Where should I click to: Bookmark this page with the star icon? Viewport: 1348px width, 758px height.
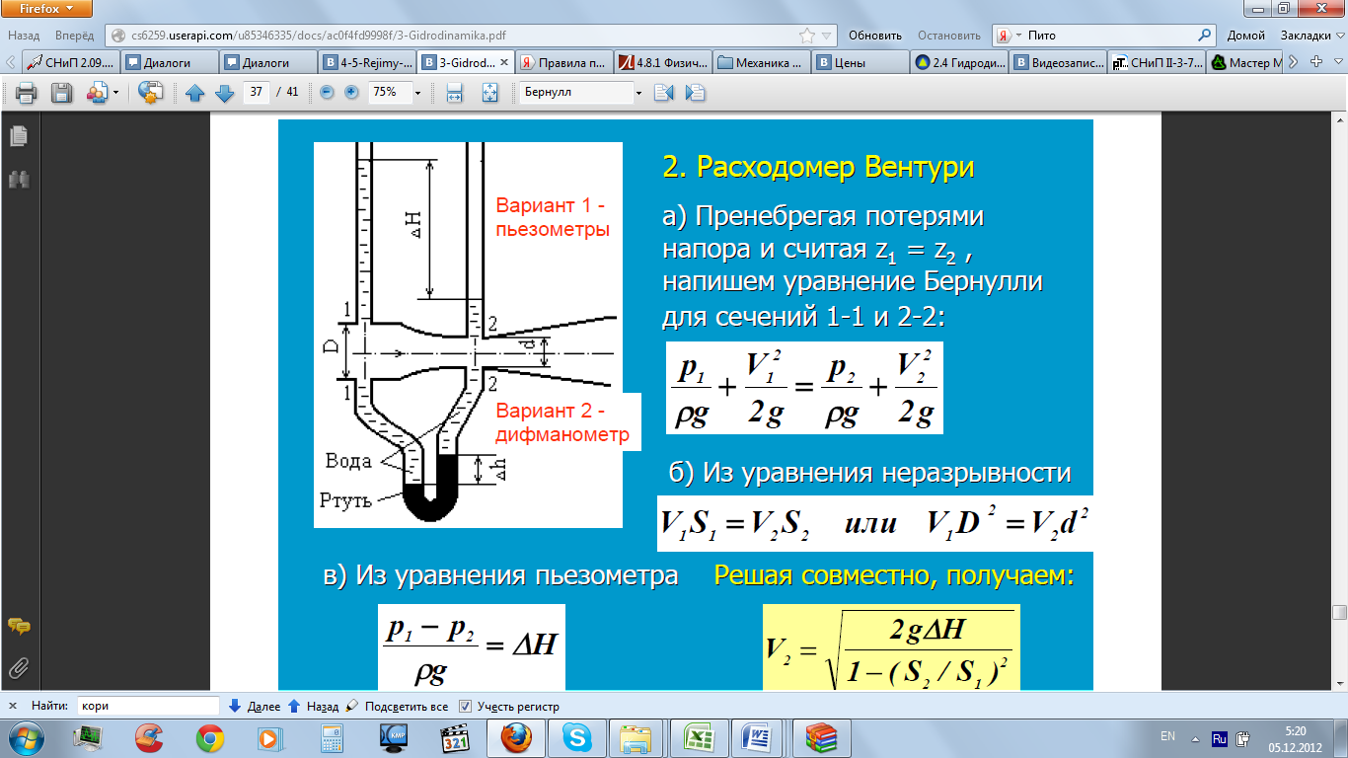806,36
